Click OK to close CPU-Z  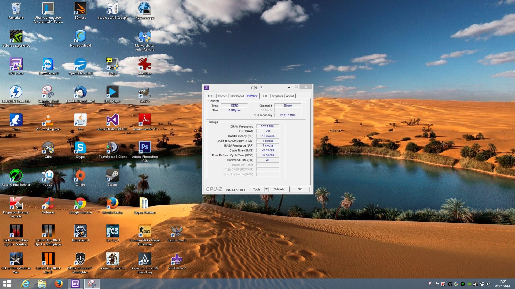[x=300, y=189]
